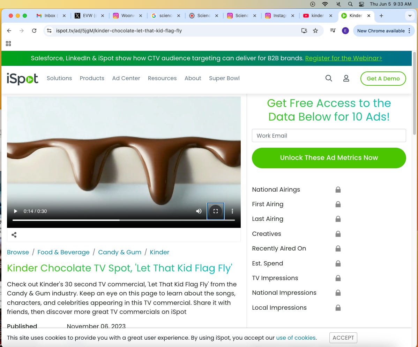
Task: View site information icon in address bar
Action: (x=49, y=31)
